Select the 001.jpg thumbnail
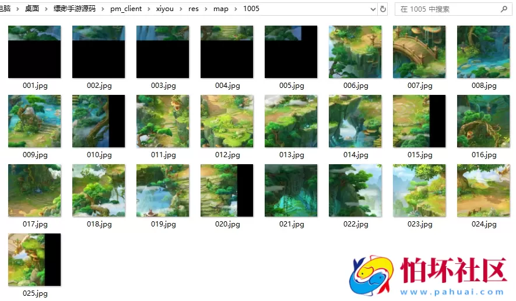 pos(34,52)
